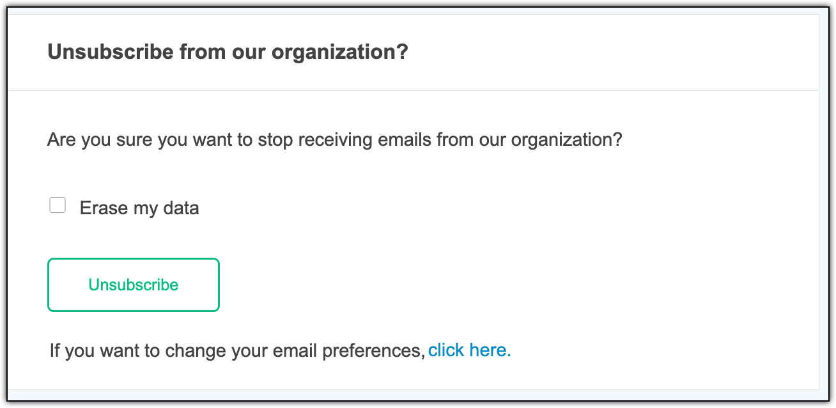Screen dimensions: 836x408
Task: Click the words "email preferences" near the link
Action: point(350,350)
